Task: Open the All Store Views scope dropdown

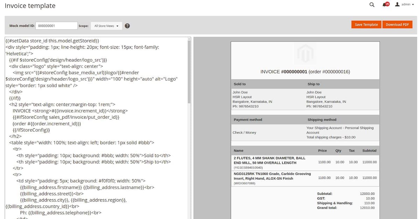Action: point(106,26)
